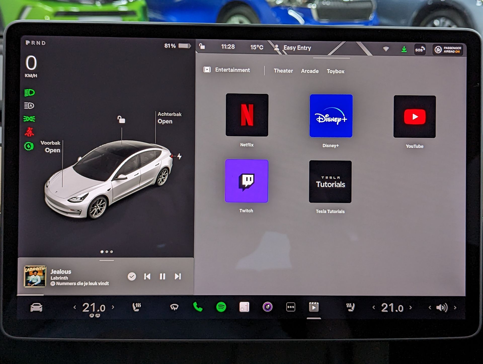This screenshot has height=364, width=483.
Task: Open Tesla Tutorials
Action: point(330,181)
